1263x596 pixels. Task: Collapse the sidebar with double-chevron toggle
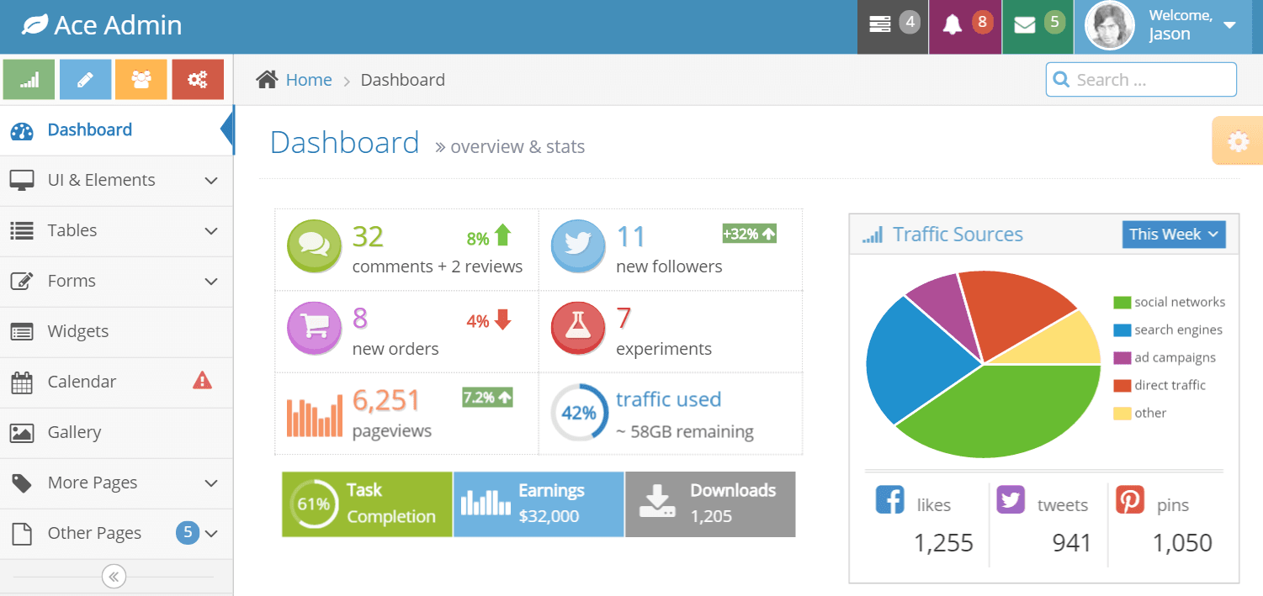(114, 576)
